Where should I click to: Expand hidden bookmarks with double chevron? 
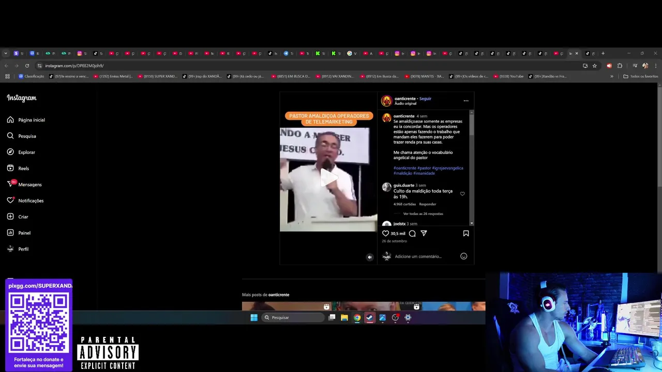coord(612,76)
